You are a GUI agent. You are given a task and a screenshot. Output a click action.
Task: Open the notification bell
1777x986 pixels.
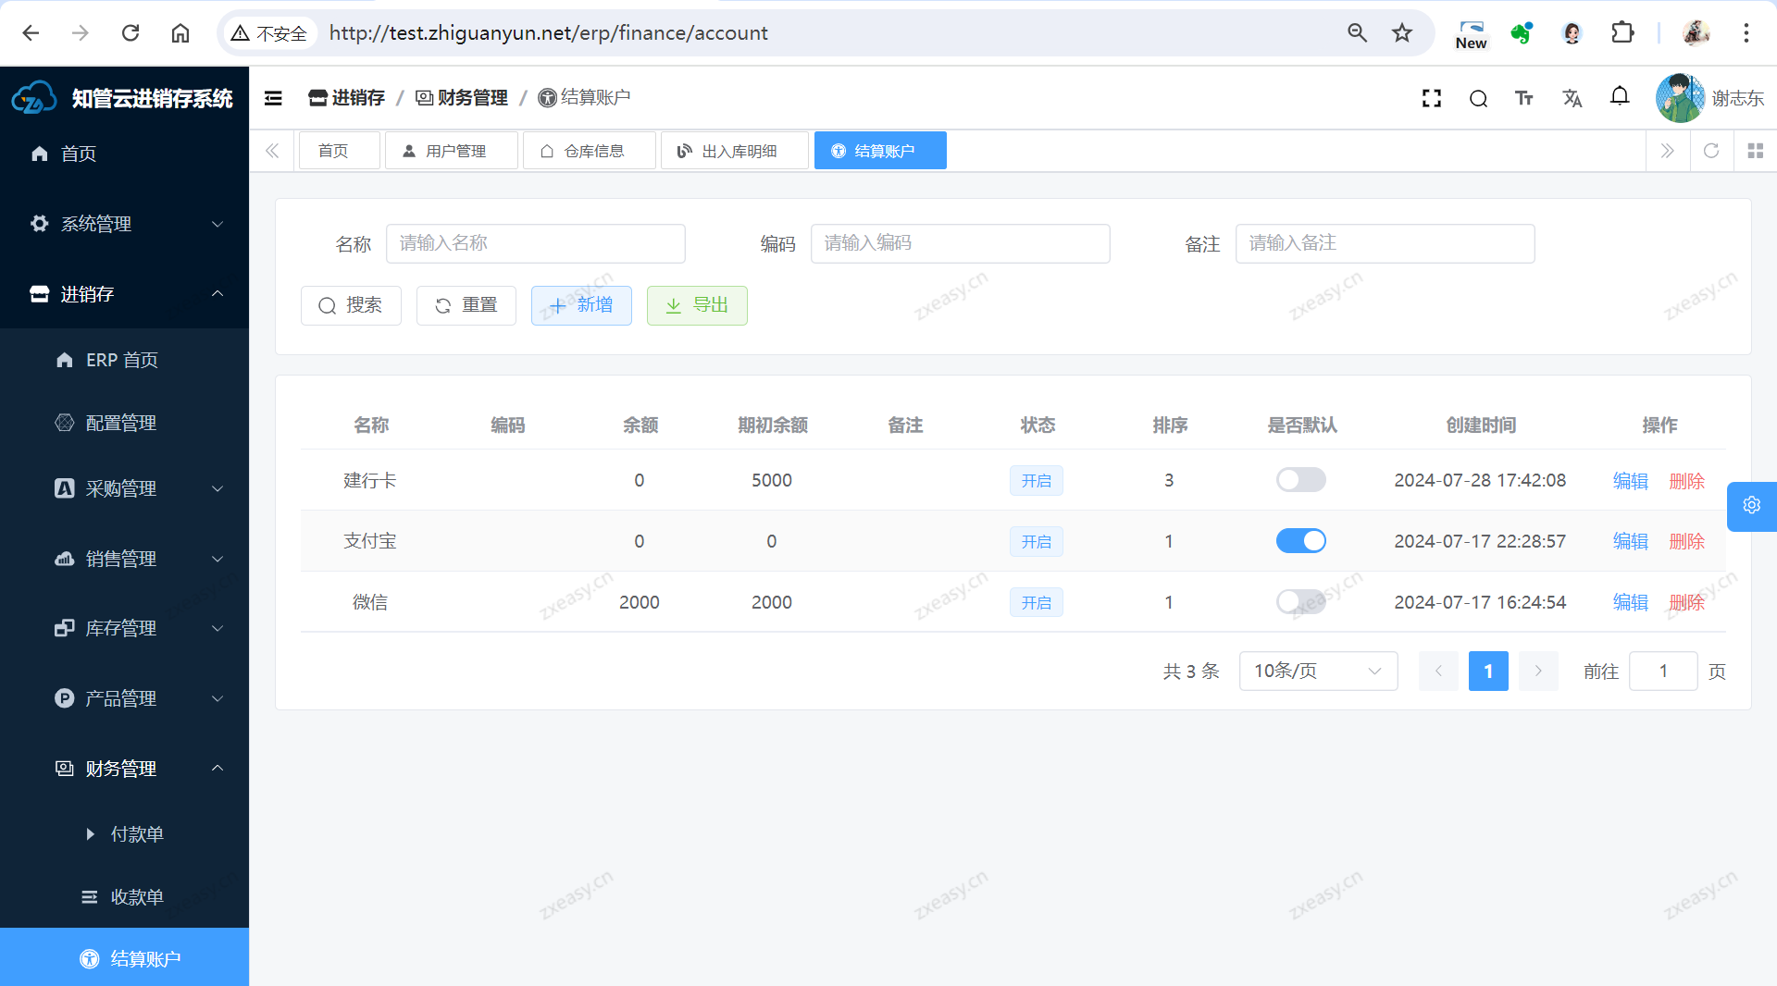(x=1620, y=96)
